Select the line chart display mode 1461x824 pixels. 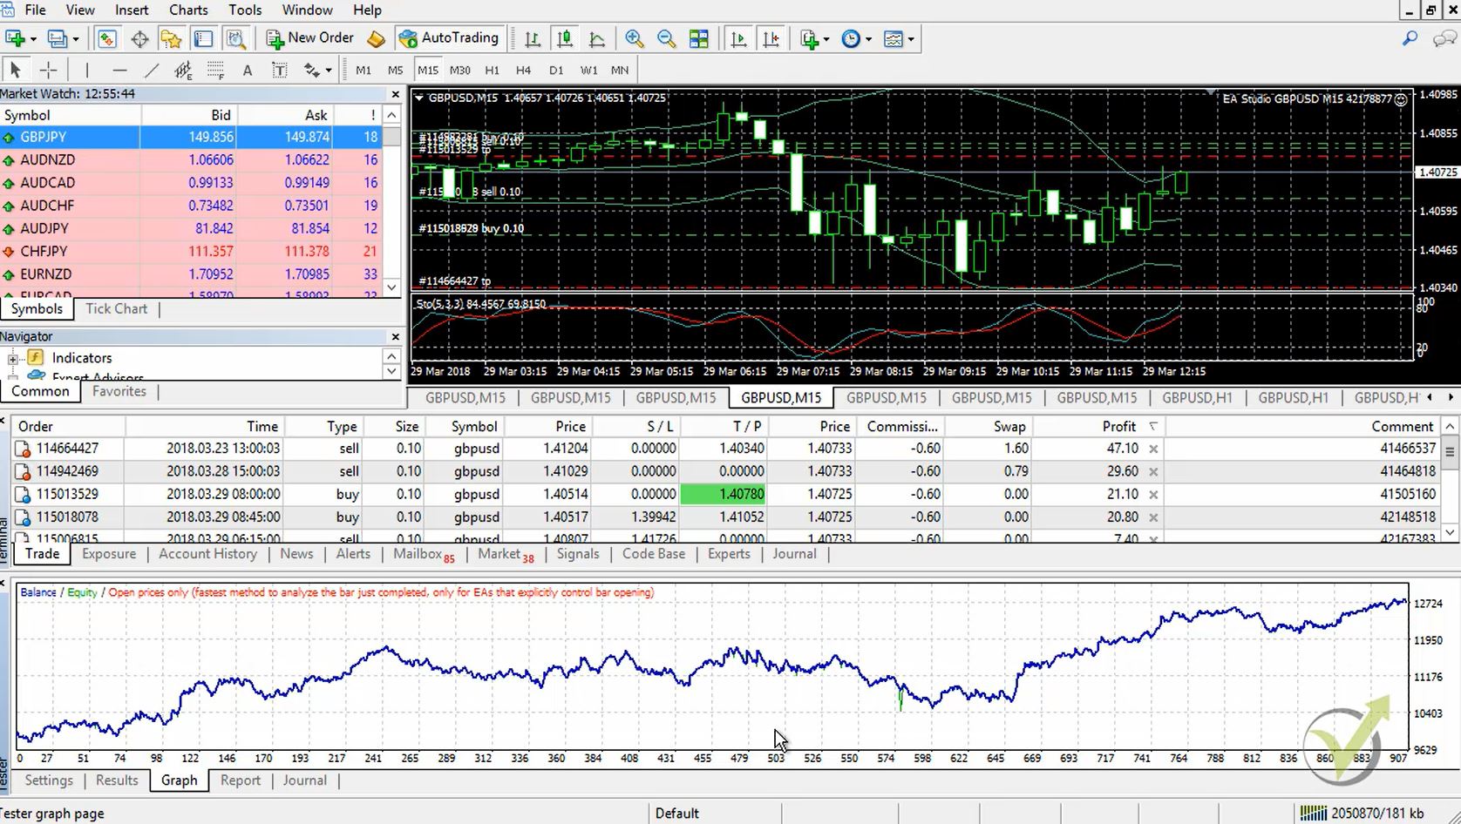pos(597,38)
